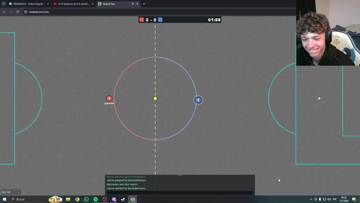This screenshot has width=360, height=203.
Task: Open the Windows Start menu
Action: 4,199
